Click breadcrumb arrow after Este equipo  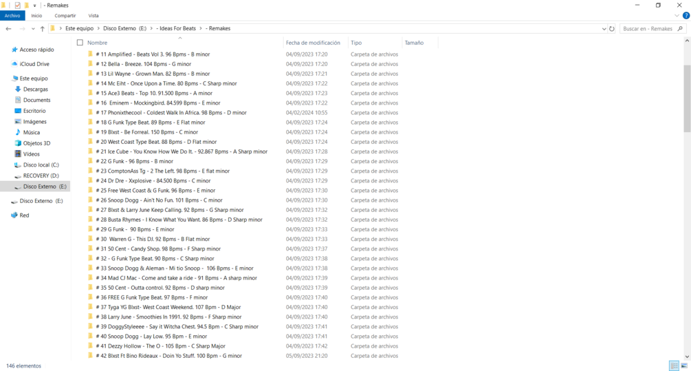pos(98,28)
